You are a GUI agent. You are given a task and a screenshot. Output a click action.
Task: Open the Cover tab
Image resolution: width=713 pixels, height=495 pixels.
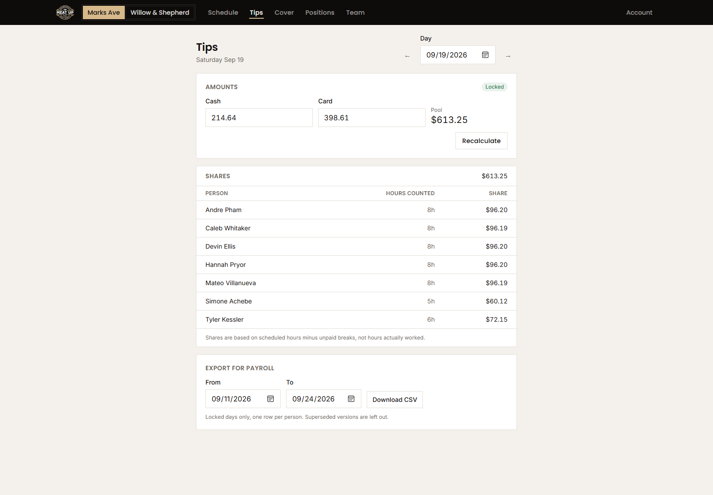tap(284, 12)
